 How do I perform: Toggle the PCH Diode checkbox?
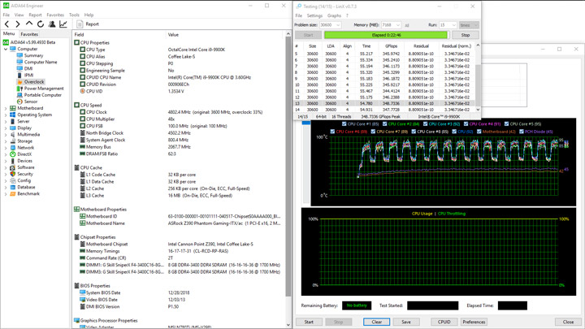pos(523,132)
